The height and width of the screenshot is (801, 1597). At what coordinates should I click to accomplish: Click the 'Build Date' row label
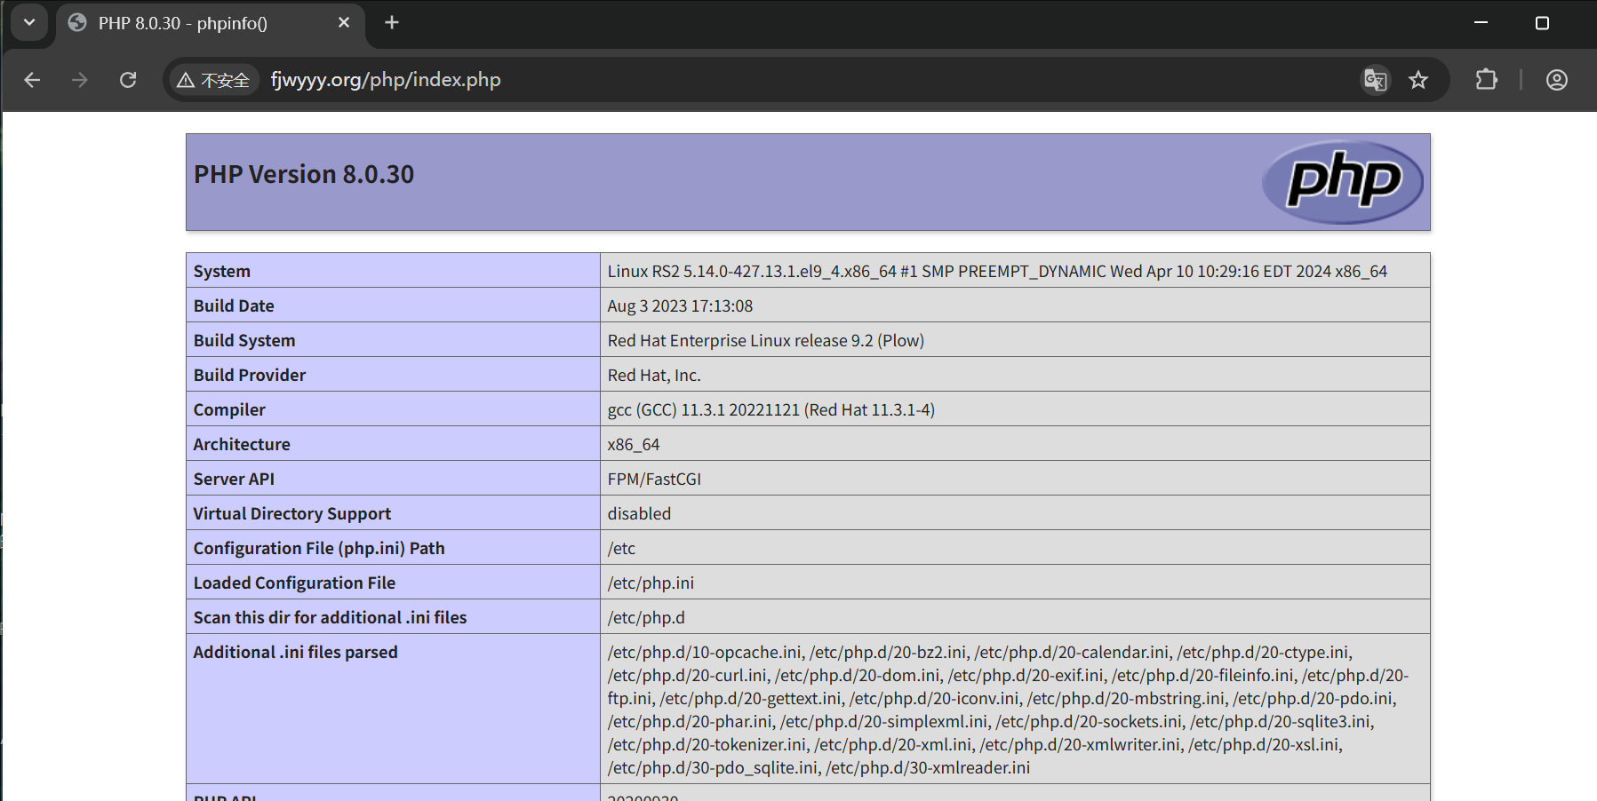[234, 305]
